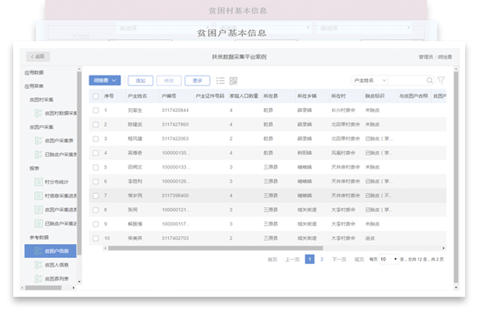Select the highlighted 贫困户信息 sidebar item

51,251
